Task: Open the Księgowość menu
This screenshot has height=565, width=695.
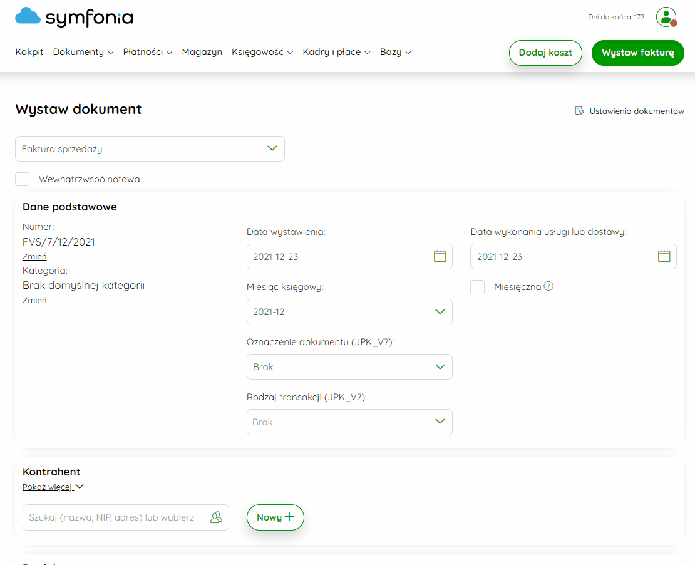Action: (262, 53)
